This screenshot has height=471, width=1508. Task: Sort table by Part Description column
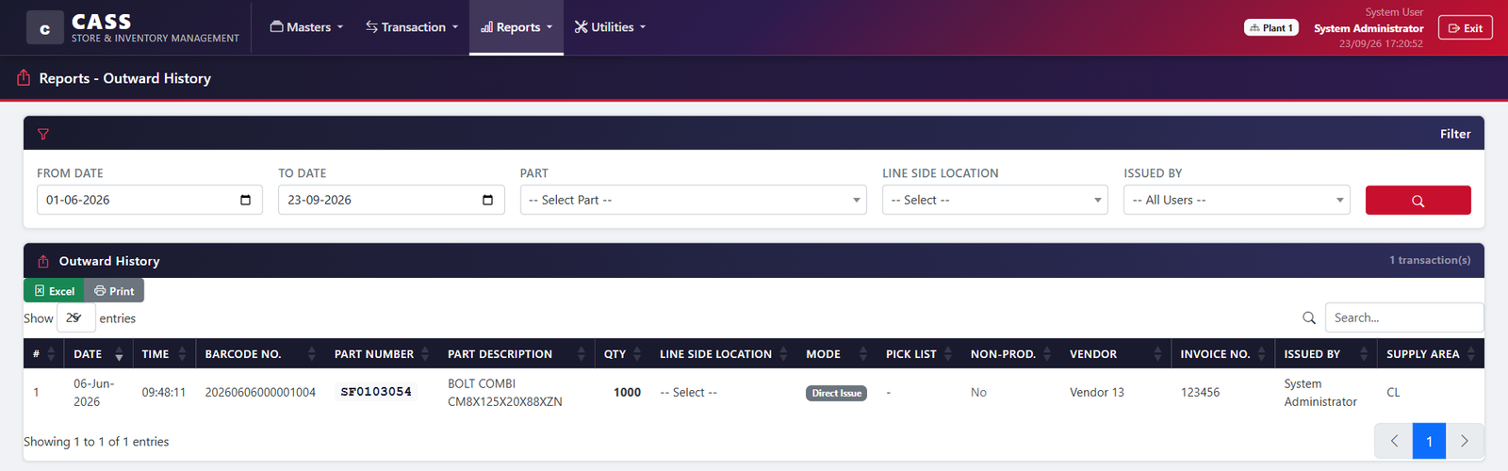click(x=516, y=353)
